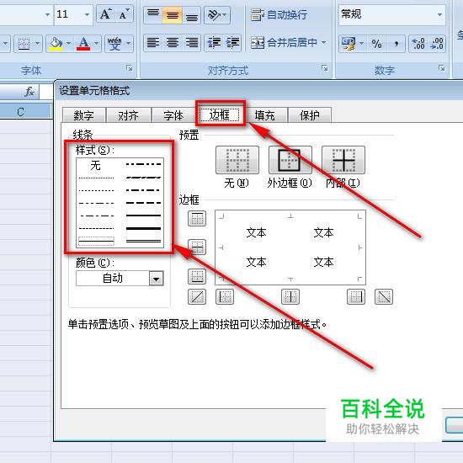Viewport: 463px width, 463px height.
Task: Apply comma style format
Action: pos(396,44)
